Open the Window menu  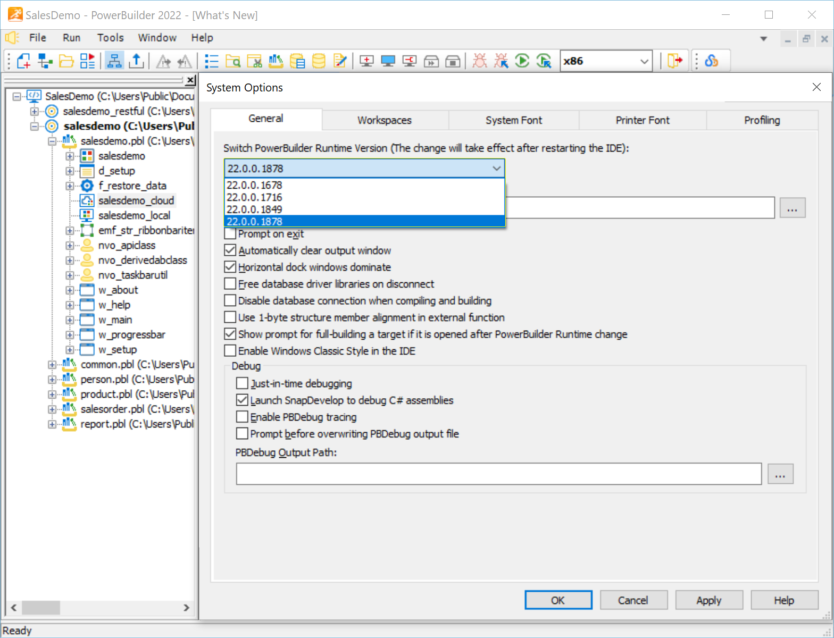tap(157, 38)
